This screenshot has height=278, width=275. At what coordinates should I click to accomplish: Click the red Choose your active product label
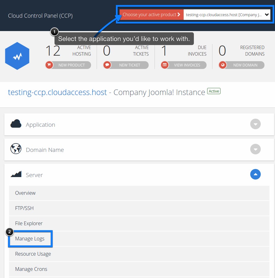click(151, 15)
